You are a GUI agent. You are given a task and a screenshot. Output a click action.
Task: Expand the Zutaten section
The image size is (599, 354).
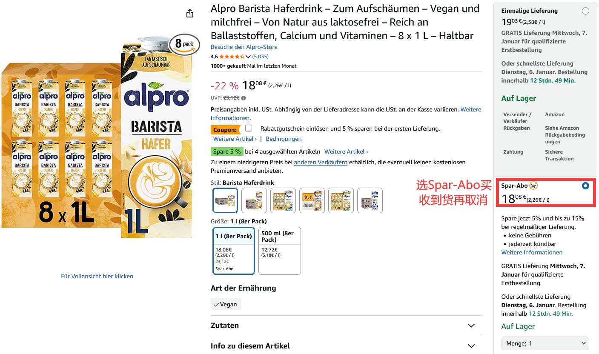[471, 325]
